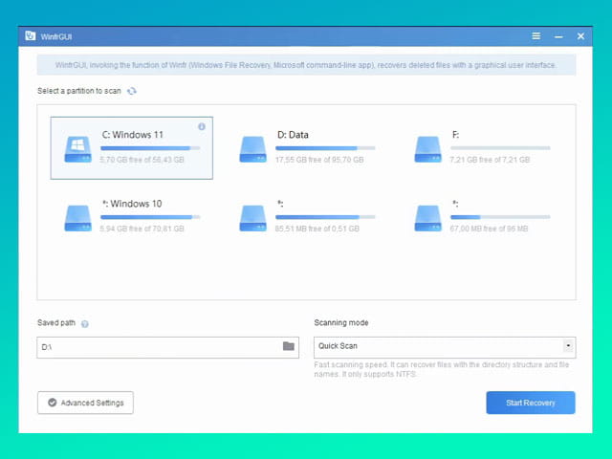Viewport: 612px width, 459px height.
Task: Click the WinfrGUI title text
Action: tap(56, 36)
